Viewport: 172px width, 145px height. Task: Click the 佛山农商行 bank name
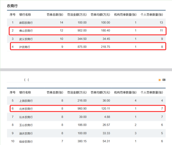26,31
